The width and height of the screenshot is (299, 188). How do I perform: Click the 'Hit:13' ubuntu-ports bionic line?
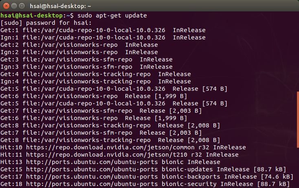[110, 162]
